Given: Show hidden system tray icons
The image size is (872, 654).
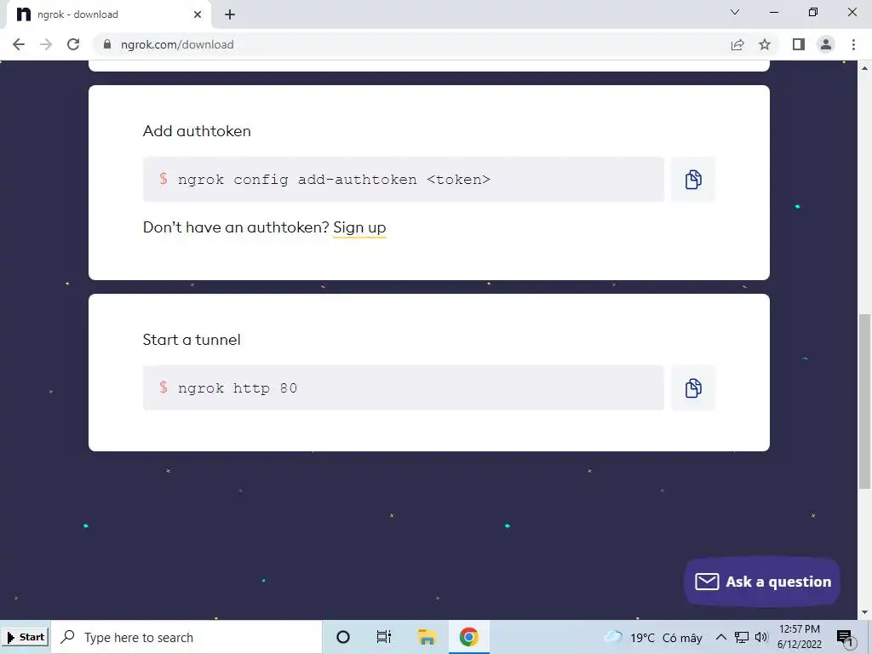Looking at the screenshot, I should pyautogui.click(x=720, y=637).
